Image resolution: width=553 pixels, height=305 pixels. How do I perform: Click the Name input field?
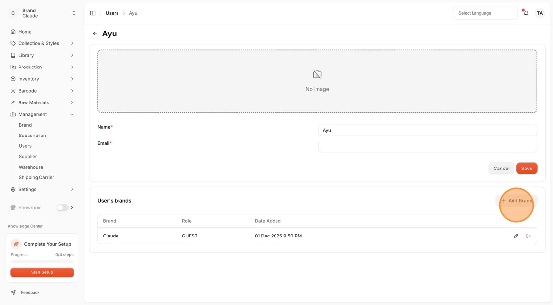point(428,130)
